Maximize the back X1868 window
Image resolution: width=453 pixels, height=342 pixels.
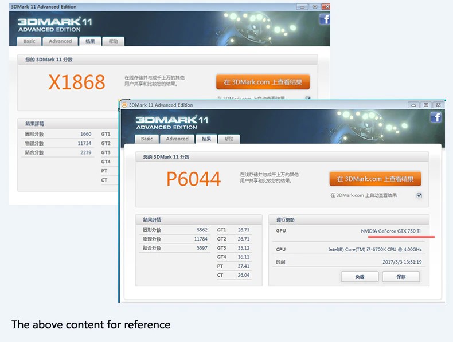(x=314, y=6)
